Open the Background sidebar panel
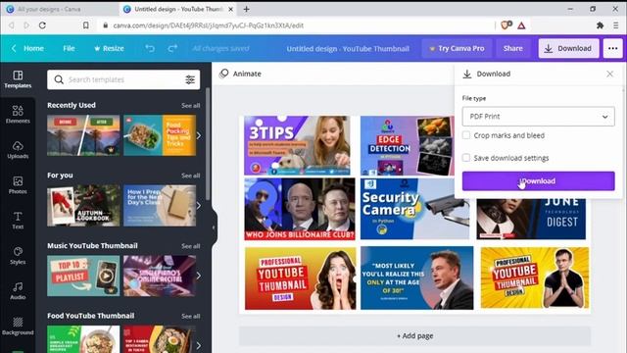This screenshot has width=627, height=353. [x=18, y=326]
